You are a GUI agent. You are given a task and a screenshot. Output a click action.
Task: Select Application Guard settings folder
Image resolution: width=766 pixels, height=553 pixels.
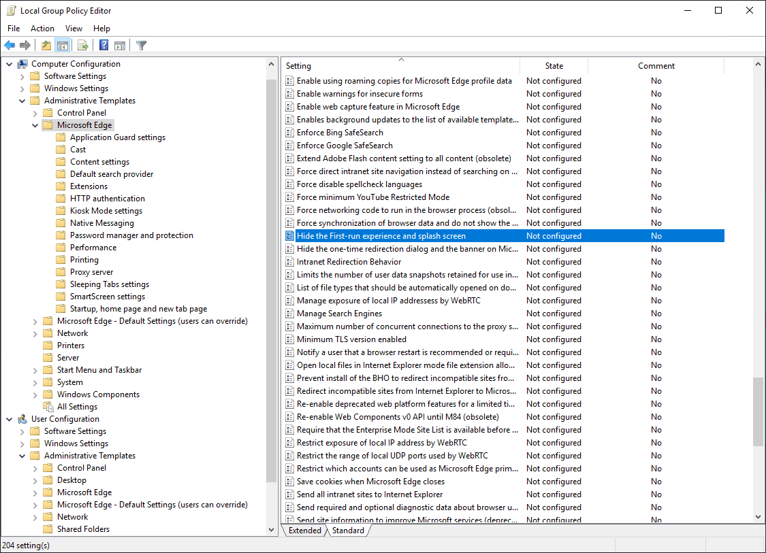click(118, 137)
